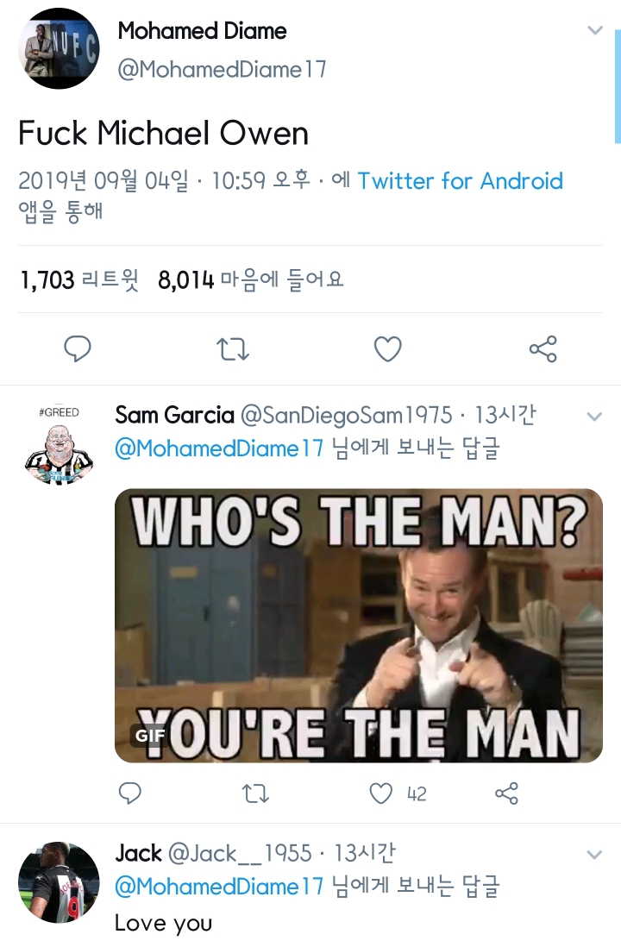This screenshot has width=621, height=947.
Task: Expand the chevron menu on Jack's reply
Action: (595, 853)
